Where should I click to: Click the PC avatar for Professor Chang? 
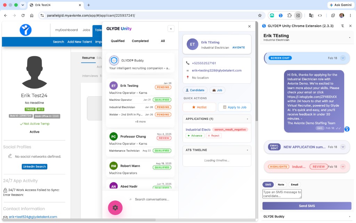tap(114, 137)
